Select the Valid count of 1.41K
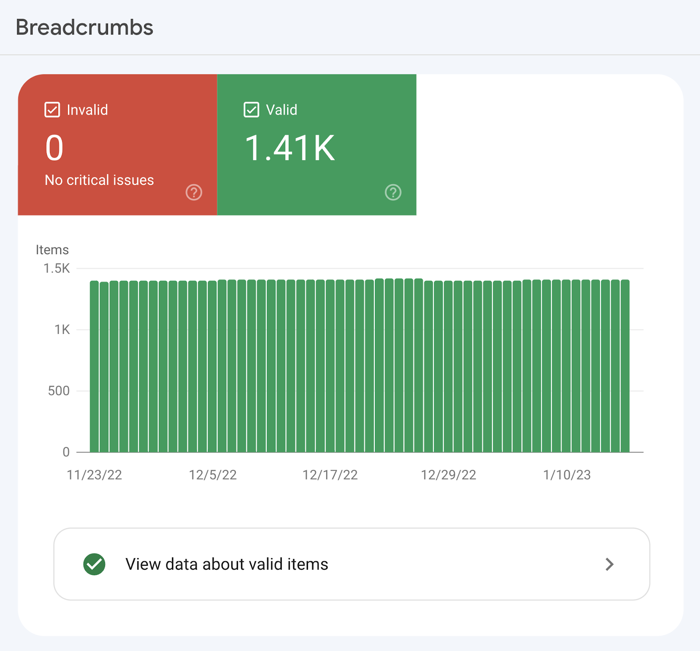700x651 pixels. (x=290, y=148)
